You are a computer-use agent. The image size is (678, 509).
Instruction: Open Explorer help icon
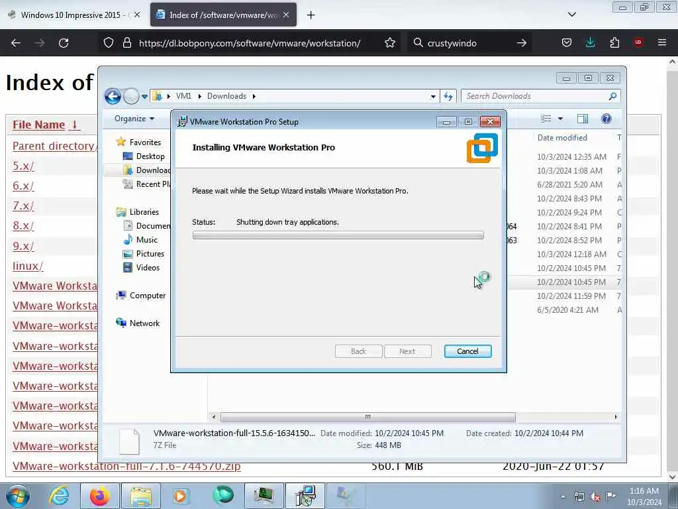pos(606,119)
